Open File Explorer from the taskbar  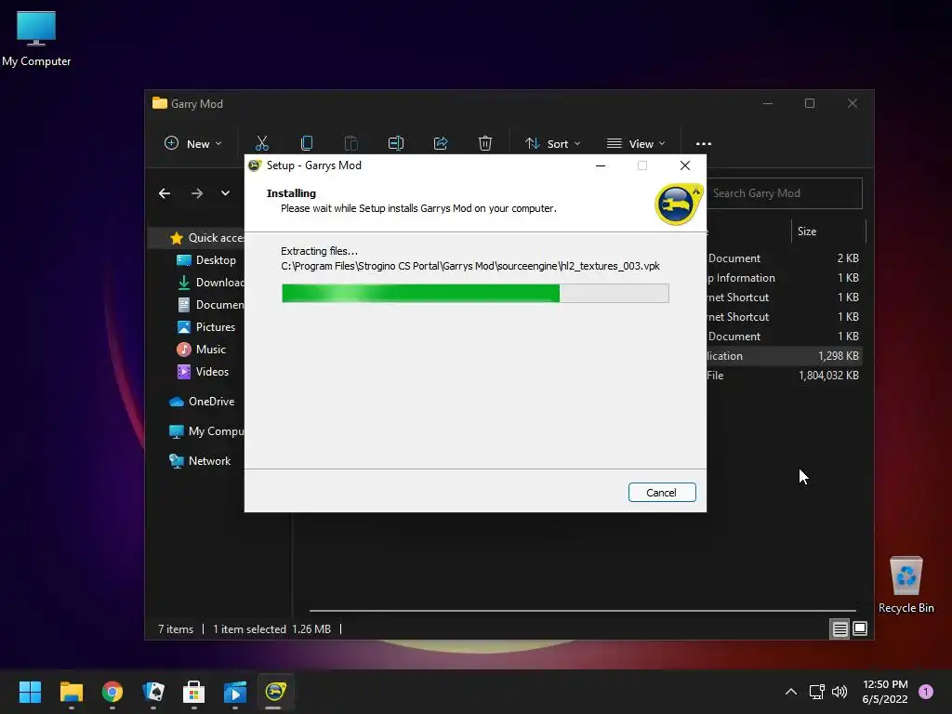point(71,692)
